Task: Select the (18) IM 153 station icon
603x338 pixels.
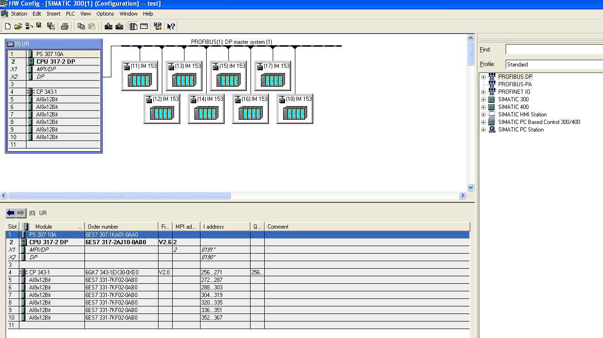Action: click(295, 109)
